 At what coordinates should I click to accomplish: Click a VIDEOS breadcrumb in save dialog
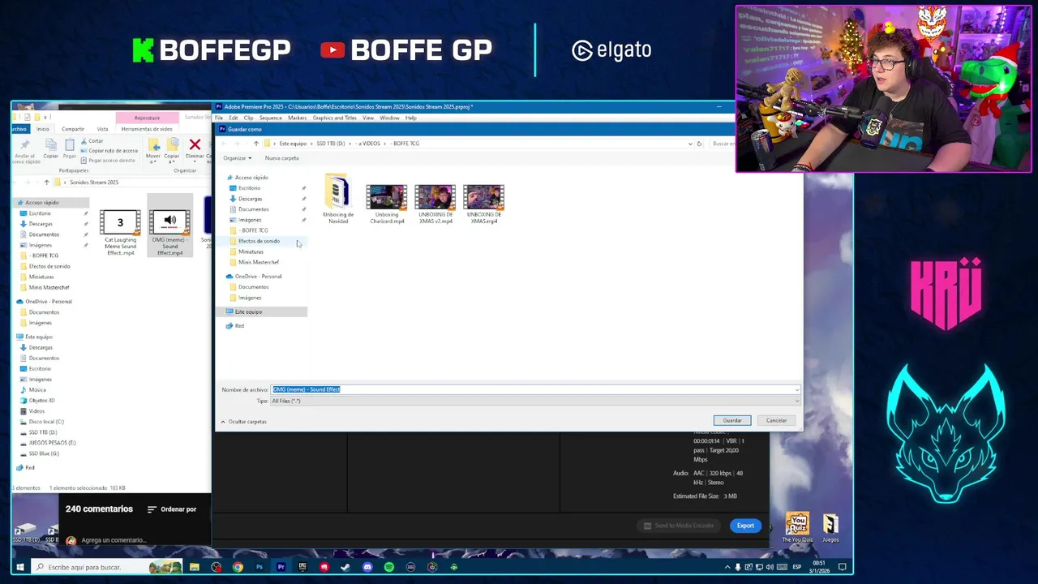click(x=369, y=144)
